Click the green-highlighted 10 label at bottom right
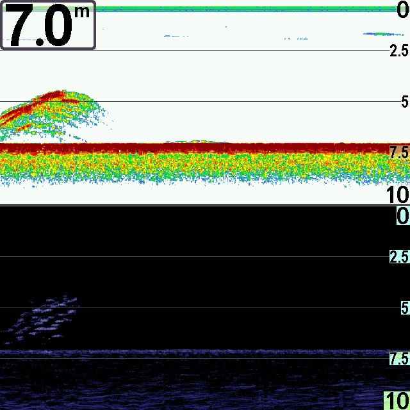 [x=397, y=401]
